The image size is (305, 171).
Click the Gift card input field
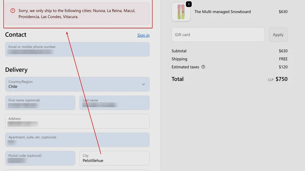(x=218, y=35)
